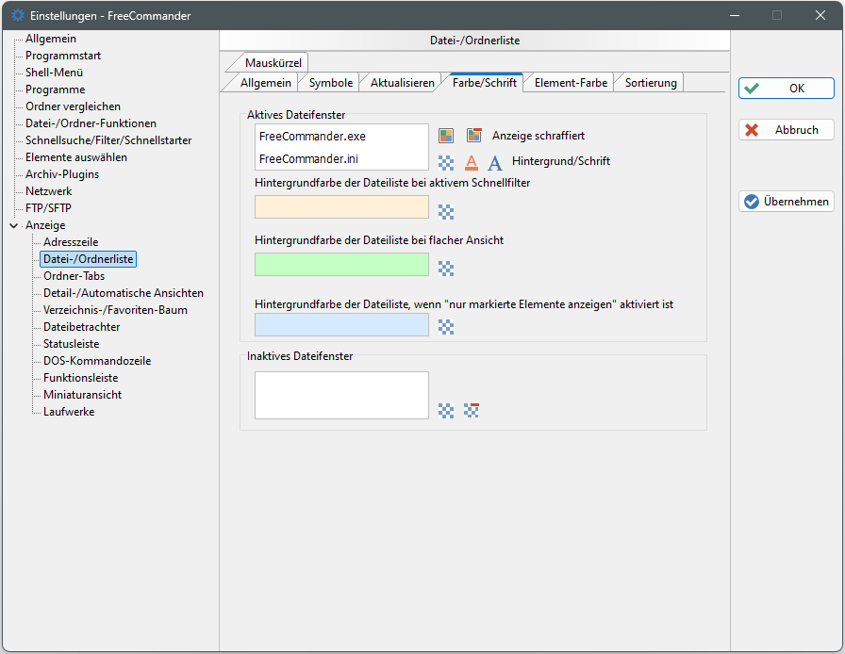Apply changes with the Übernehmen button

[x=787, y=202]
